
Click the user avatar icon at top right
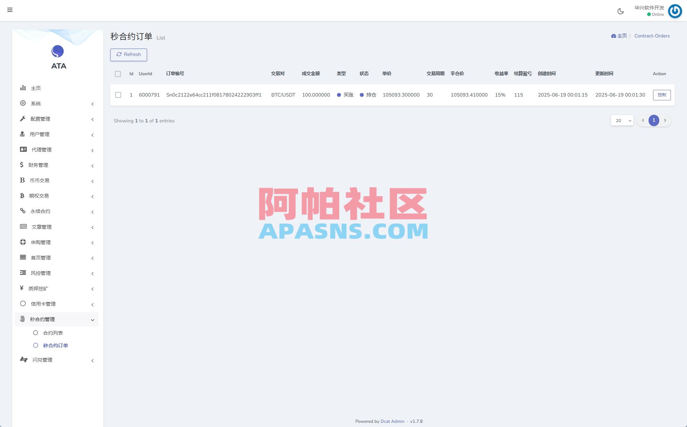click(675, 11)
